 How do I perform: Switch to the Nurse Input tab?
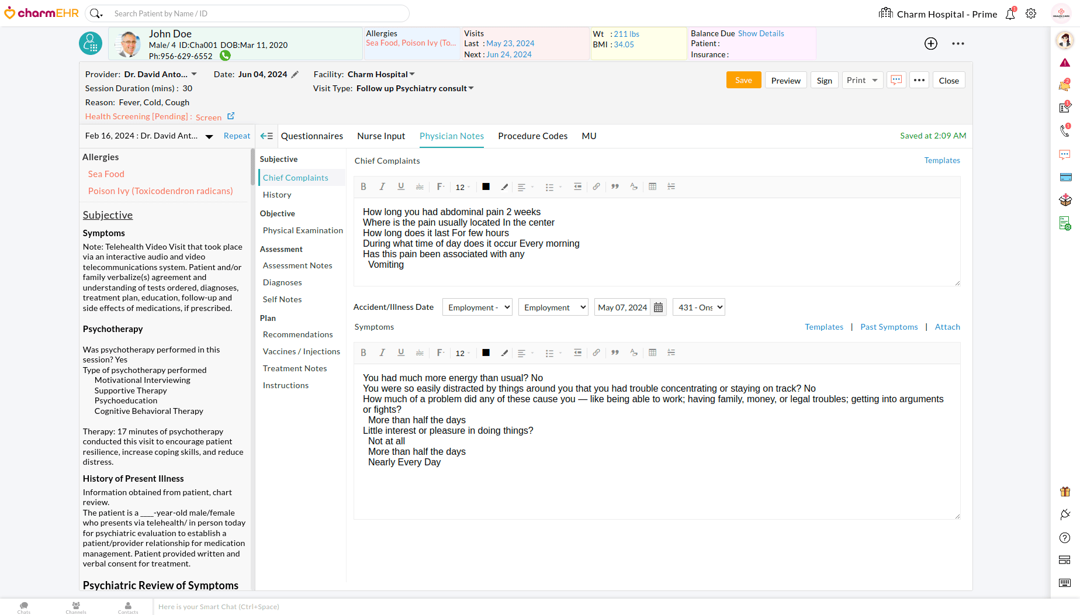point(381,136)
